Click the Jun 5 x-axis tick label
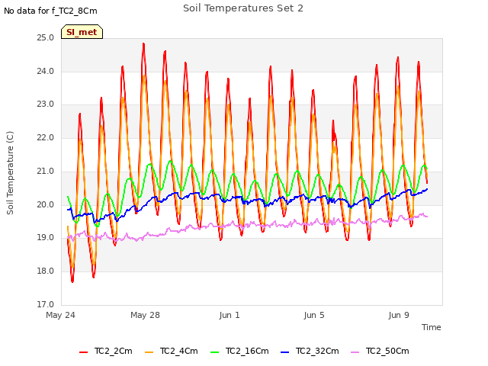Screen dimensions: 488x366 (314, 315)
